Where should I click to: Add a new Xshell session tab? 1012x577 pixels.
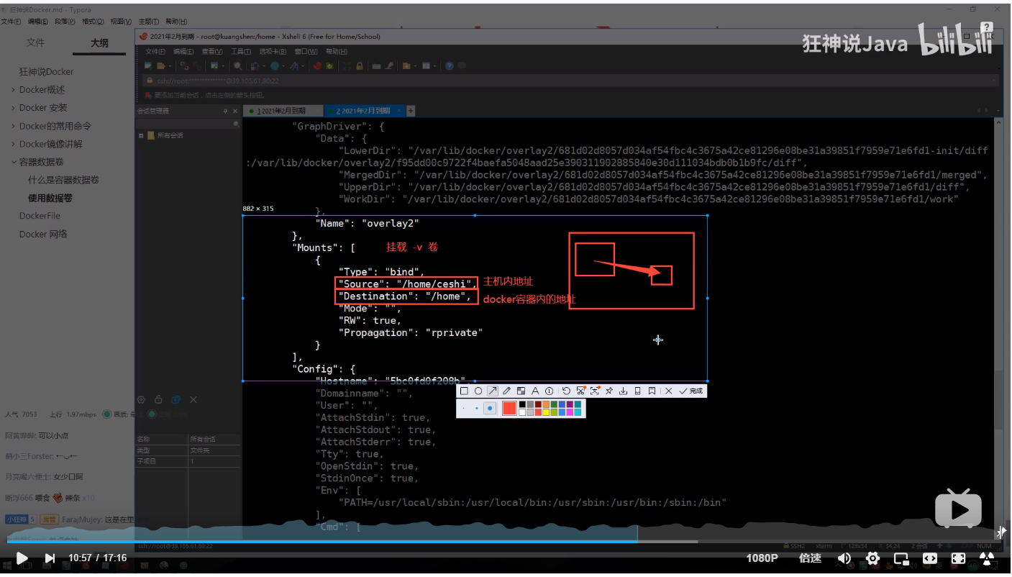[x=411, y=111]
